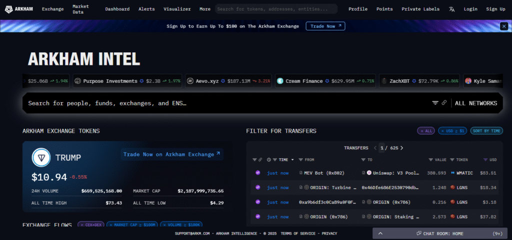Click the 0xa9b6df3c0CaB9a0F0F sender address
The height and width of the screenshot is (240, 512).
pyautogui.click(x=328, y=202)
